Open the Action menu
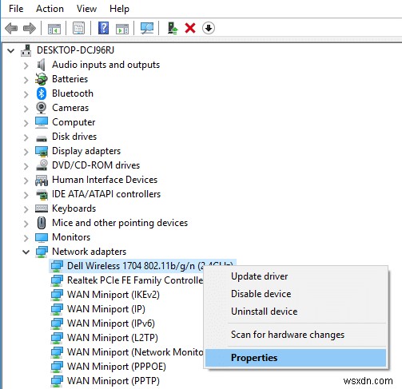Viewport: 402px width, 389px height. pos(50,9)
